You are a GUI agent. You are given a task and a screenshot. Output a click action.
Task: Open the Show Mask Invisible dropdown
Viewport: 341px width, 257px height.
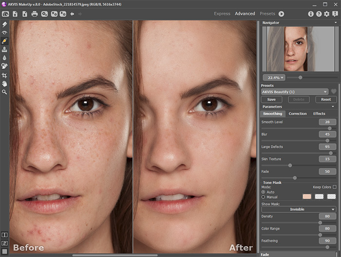pyautogui.click(x=298, y=209)
